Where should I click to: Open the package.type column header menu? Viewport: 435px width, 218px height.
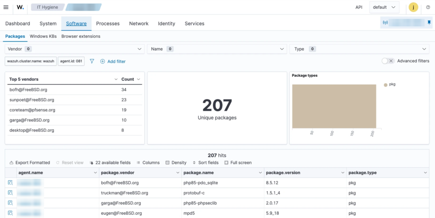[425, 173]
